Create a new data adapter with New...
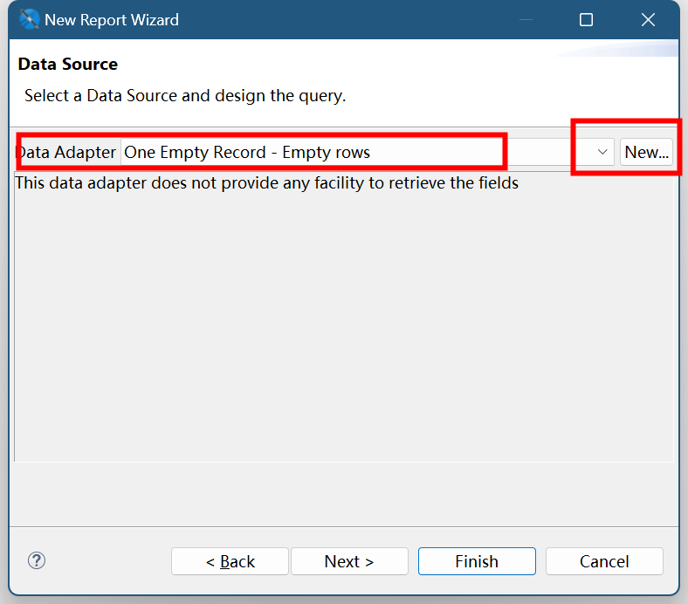 click(646, 152)
